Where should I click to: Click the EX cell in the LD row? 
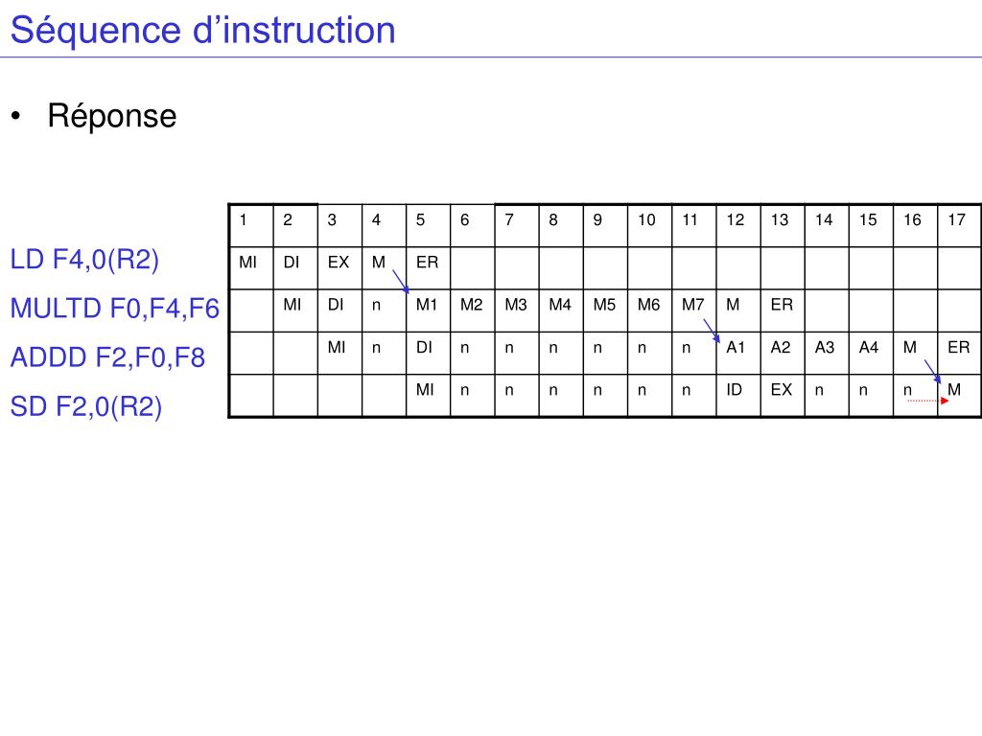coord(340,268)
